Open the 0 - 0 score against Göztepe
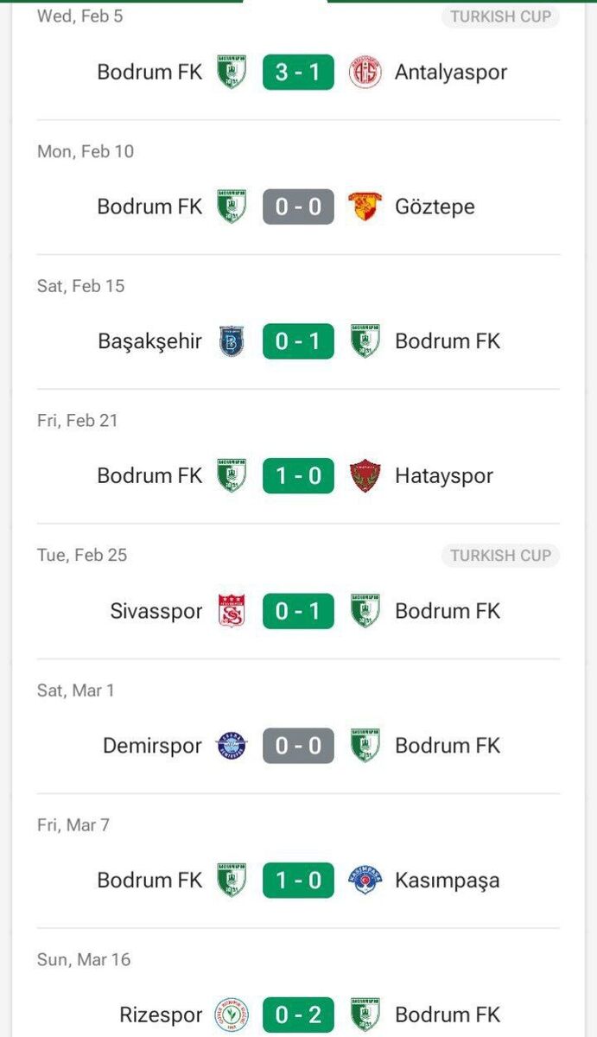 (298, 207)
